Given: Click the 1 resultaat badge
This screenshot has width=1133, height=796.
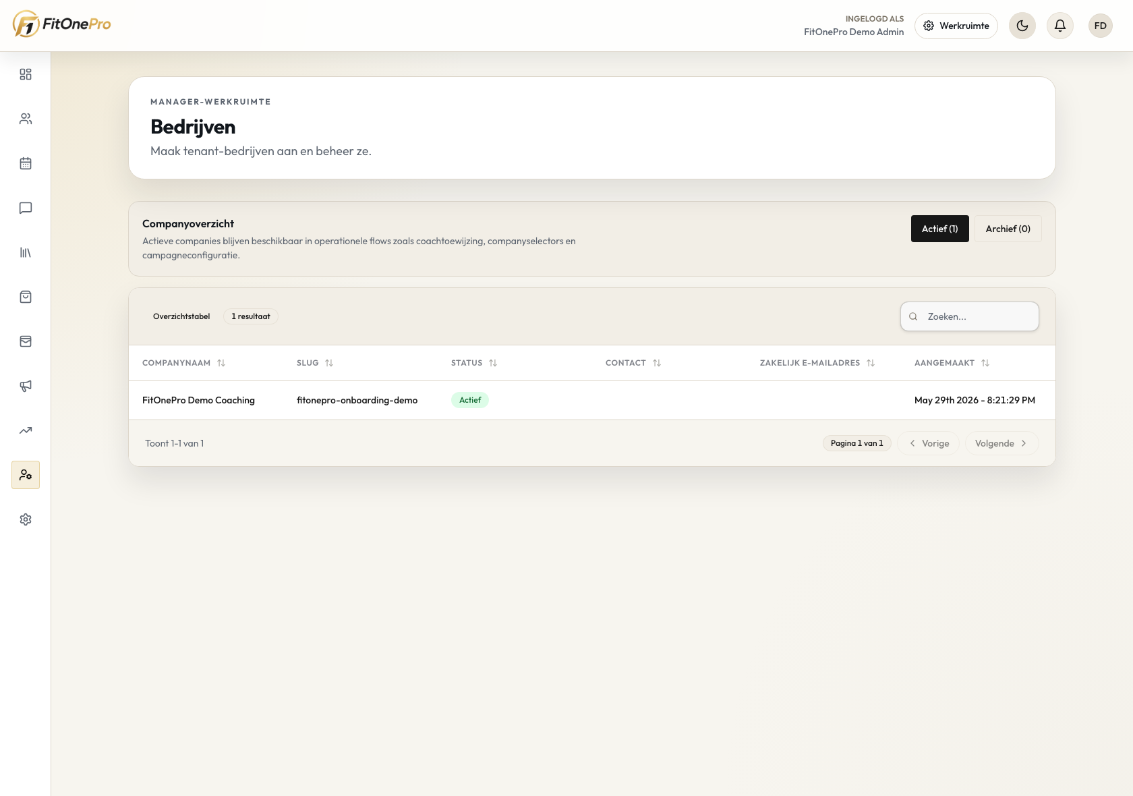Looking at the screenshot, I should 251,316.
